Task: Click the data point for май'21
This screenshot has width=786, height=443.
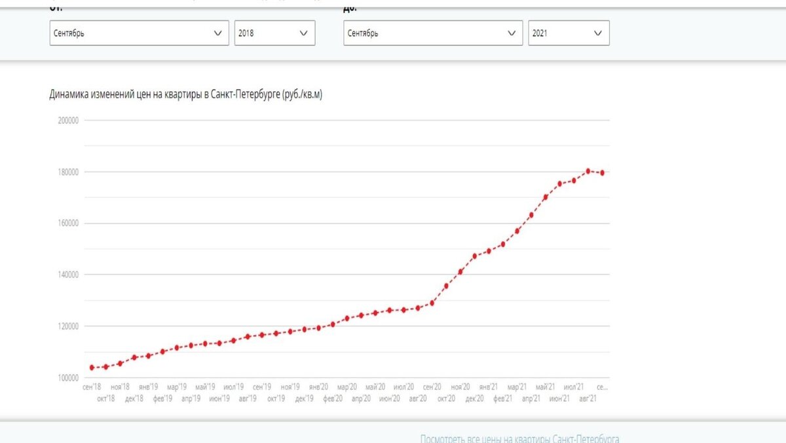Action: [546, 197]
